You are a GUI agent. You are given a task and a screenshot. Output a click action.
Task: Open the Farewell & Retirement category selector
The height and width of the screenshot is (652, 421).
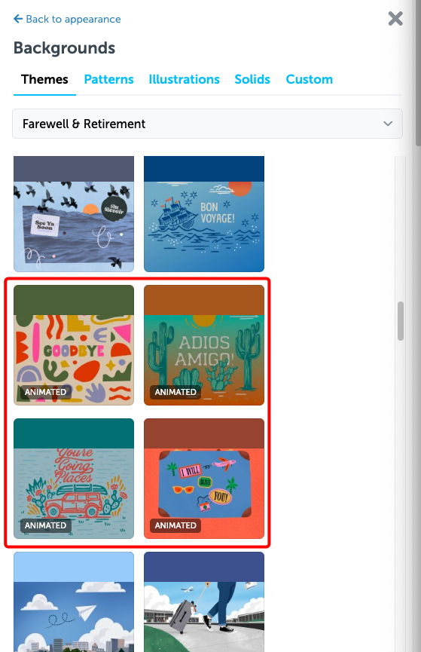click(x=207, y=124)
